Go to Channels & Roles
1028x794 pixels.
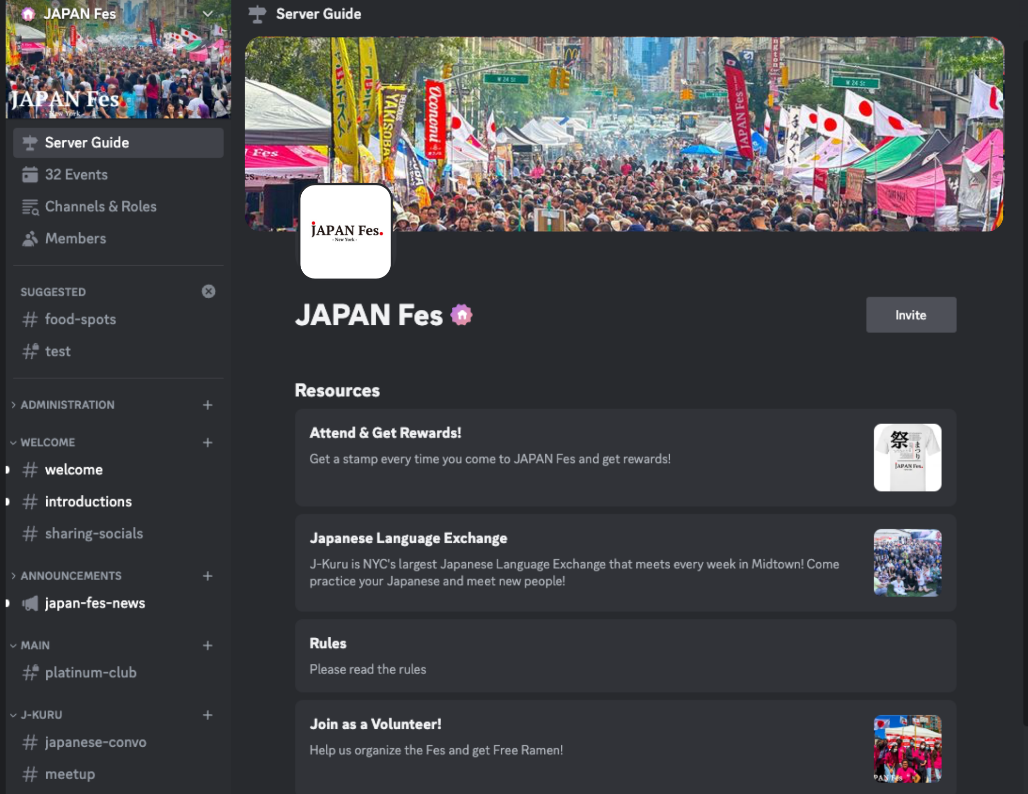(100, 207)
